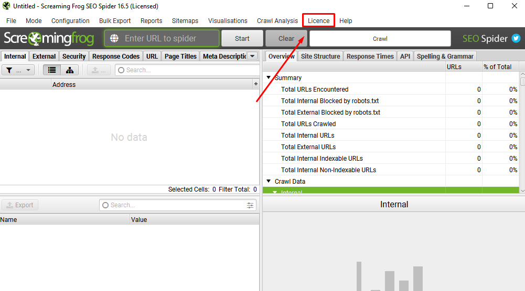Click the app frog icon in title bar
The image size is (525, 291).
[x=6, y=6]
